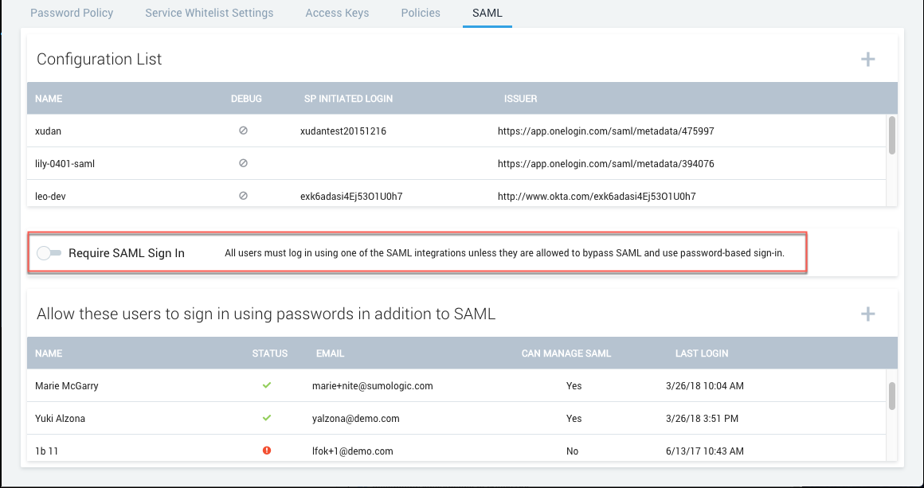Click green checkmark status for Marie McGarry
The width and height of the screenshot is (924, 488).
267,385
